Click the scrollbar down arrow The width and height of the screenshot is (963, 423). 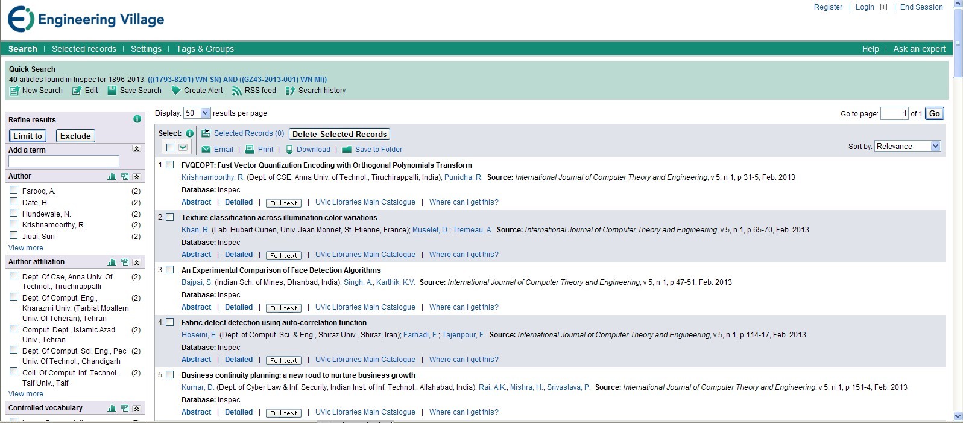(958, 416)
